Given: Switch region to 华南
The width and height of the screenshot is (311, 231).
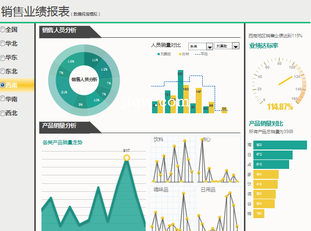Looking at the screenshot, I should coord(3,99).
